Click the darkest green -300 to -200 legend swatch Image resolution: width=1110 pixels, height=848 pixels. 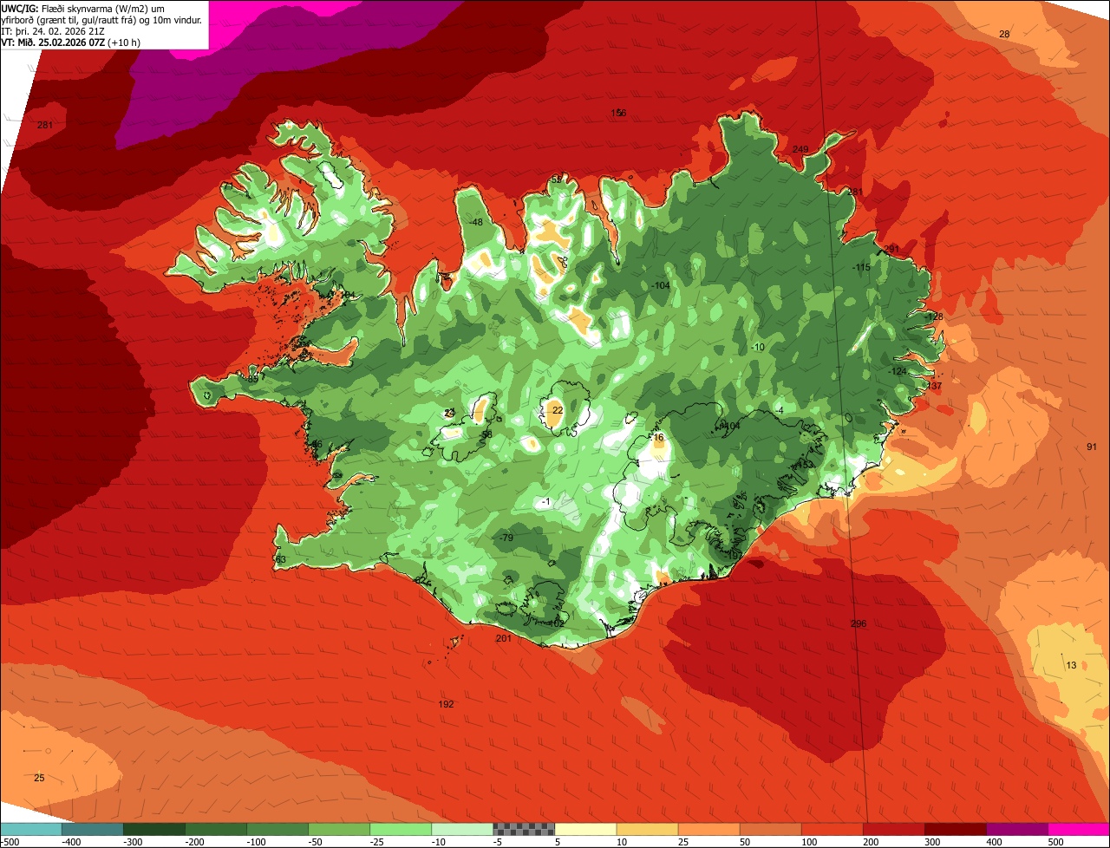click(x=154, y=829)
